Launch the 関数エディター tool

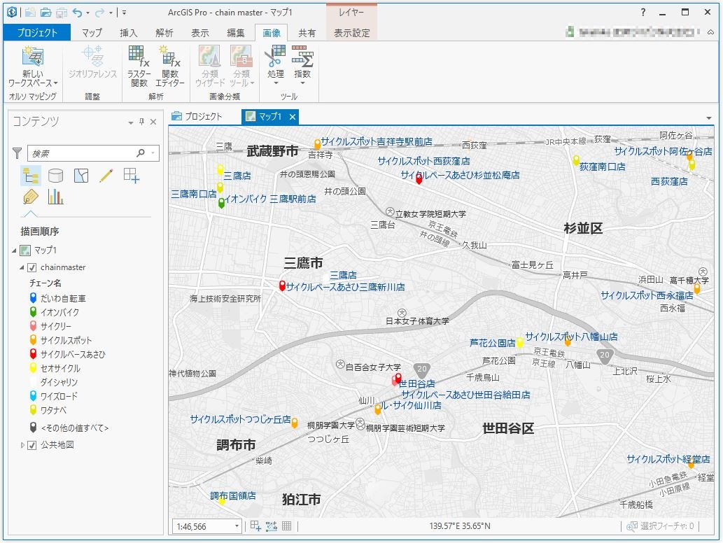pos(169,66)
